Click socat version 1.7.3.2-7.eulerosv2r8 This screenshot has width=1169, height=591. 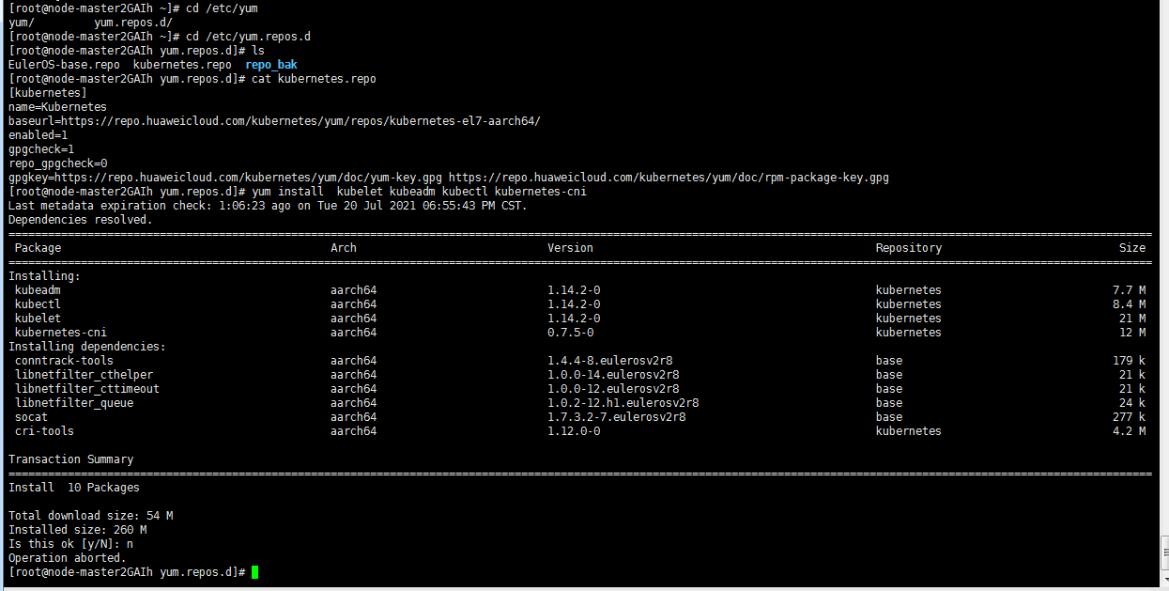(x=617, y=417)
